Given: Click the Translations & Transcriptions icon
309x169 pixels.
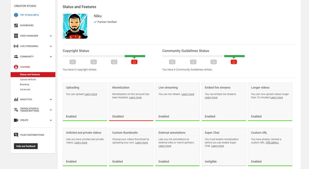Looking at the screenshot, I should 16,110.
